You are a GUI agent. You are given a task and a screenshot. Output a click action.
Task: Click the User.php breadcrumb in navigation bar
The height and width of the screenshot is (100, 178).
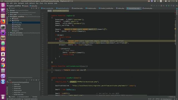pos(33,6)
